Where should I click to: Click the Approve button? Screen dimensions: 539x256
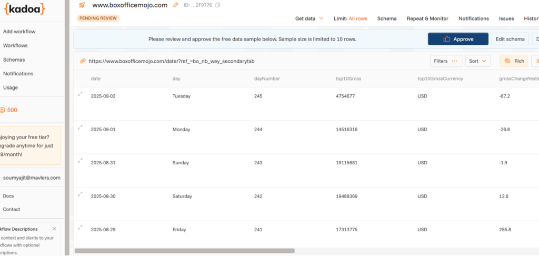pos(458,39)
